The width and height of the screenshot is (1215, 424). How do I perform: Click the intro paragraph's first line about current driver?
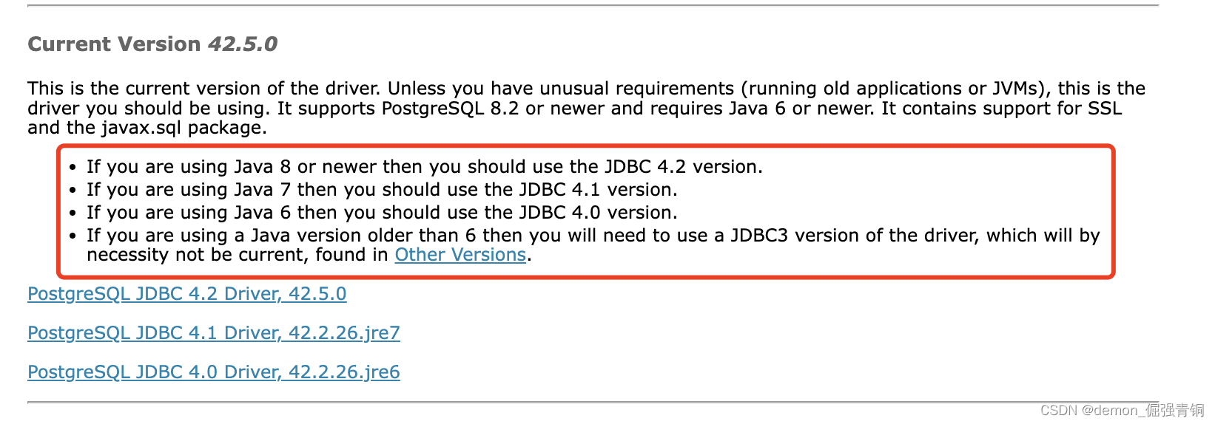point(586,89)
